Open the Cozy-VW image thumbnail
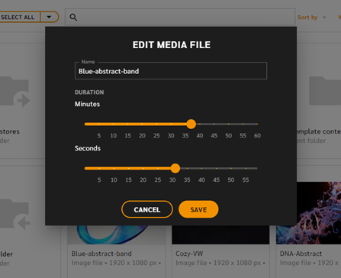 220,234
